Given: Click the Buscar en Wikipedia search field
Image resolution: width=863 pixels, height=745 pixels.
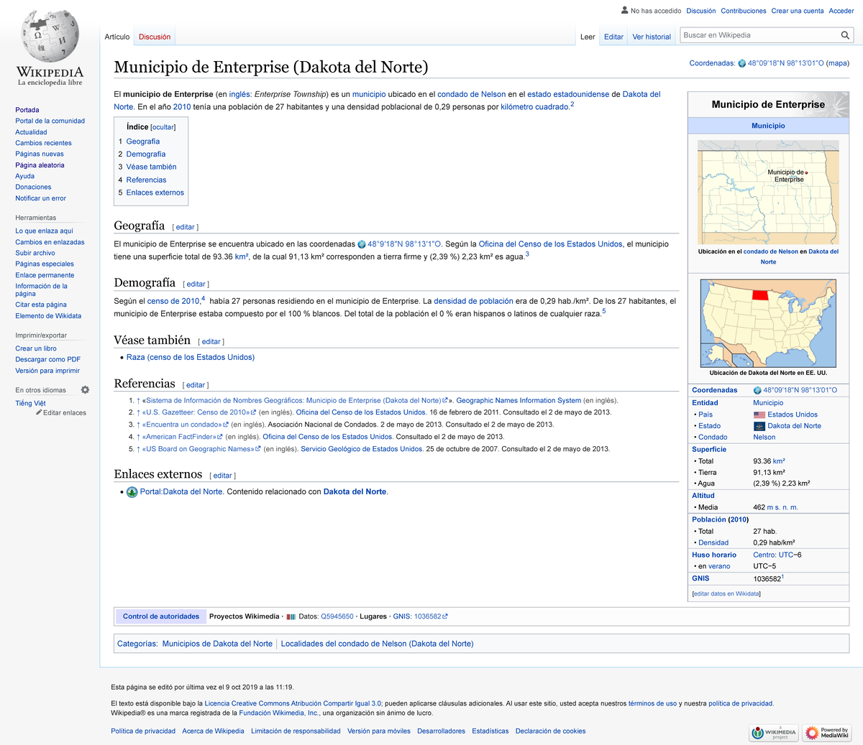Looking at the screenshot, I should (755, 34).
